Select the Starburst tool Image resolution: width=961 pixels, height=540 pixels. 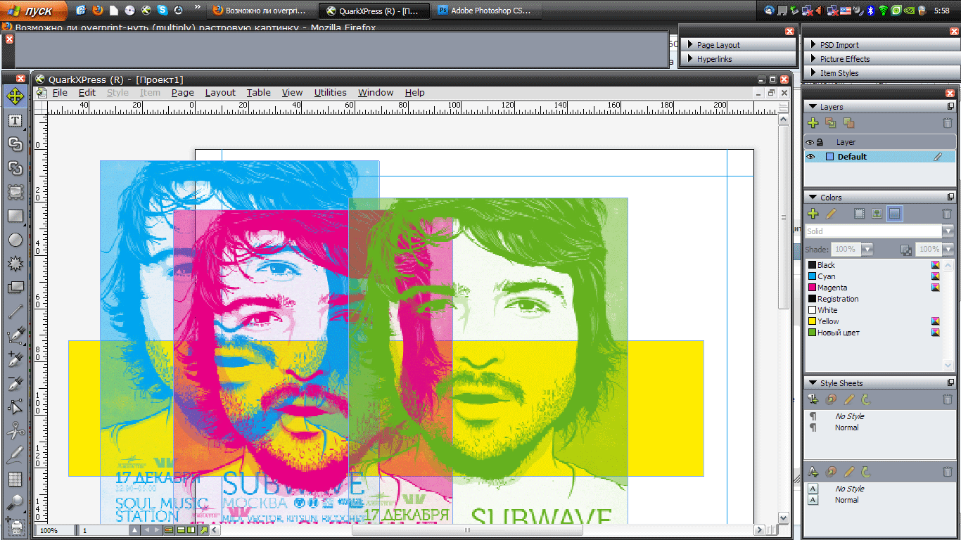[15, 264]
